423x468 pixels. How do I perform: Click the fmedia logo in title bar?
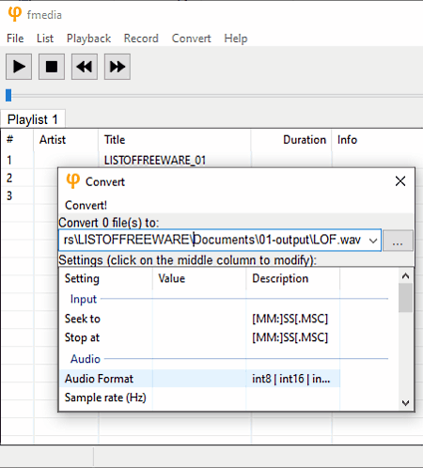pyautogui.click(x=14, y=14)
